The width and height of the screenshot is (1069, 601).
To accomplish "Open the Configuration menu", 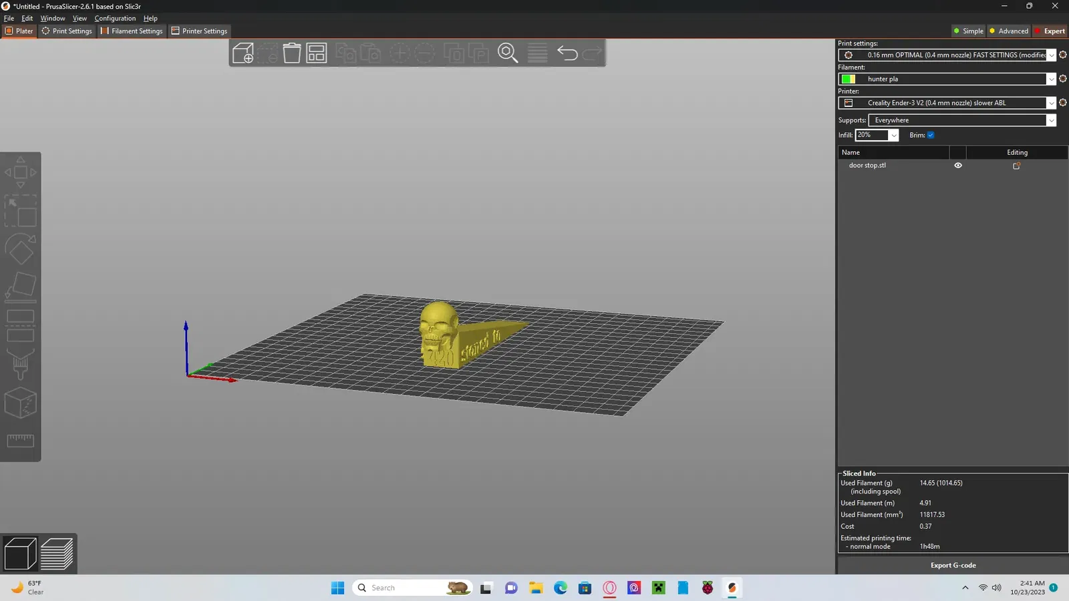I will (115, 18).
